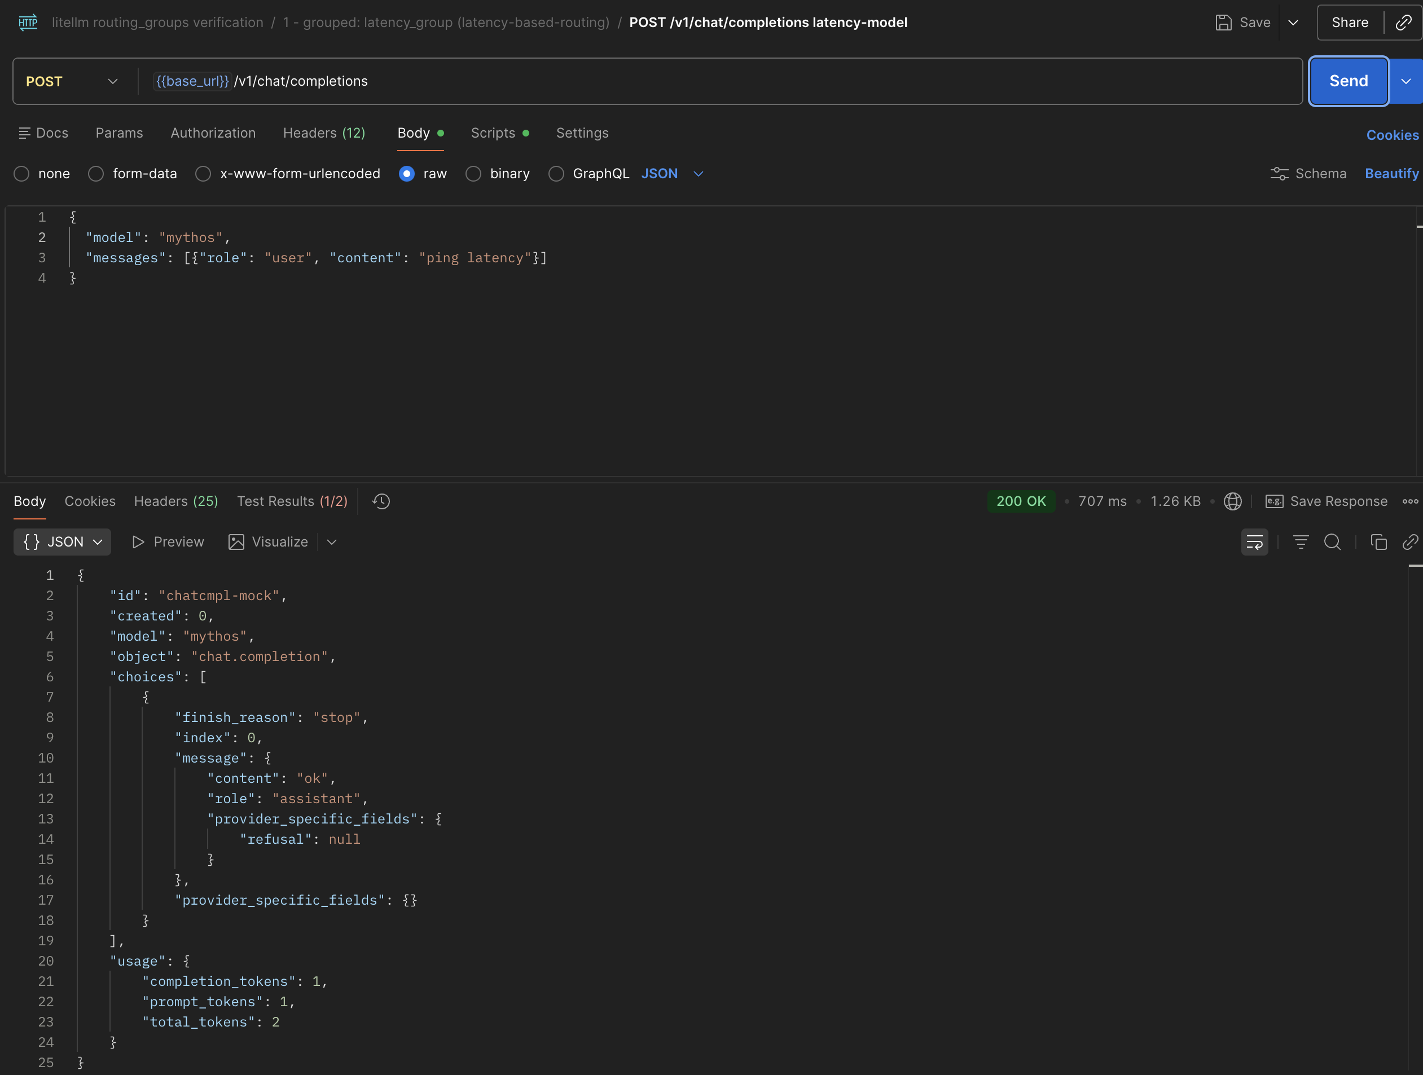The height and width of the screenshot is (1075, 1423).
Task: Toggle word wrap in response
Action: [x=1254, y=542]
